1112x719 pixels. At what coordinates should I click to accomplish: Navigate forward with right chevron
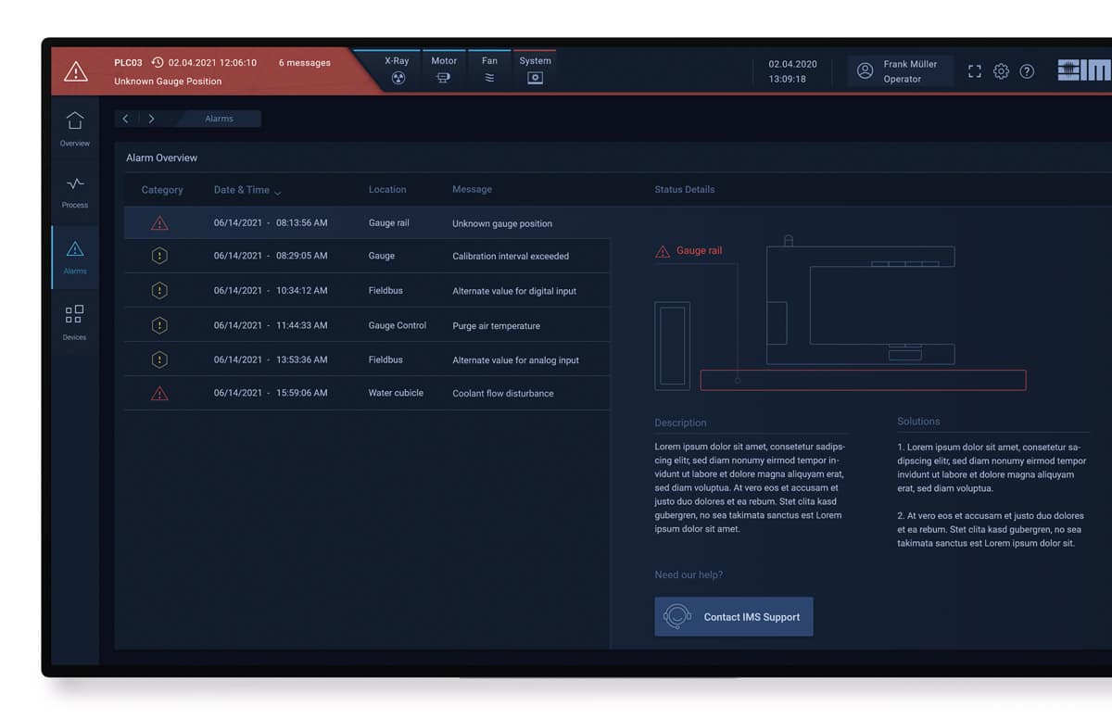point(151,119)
